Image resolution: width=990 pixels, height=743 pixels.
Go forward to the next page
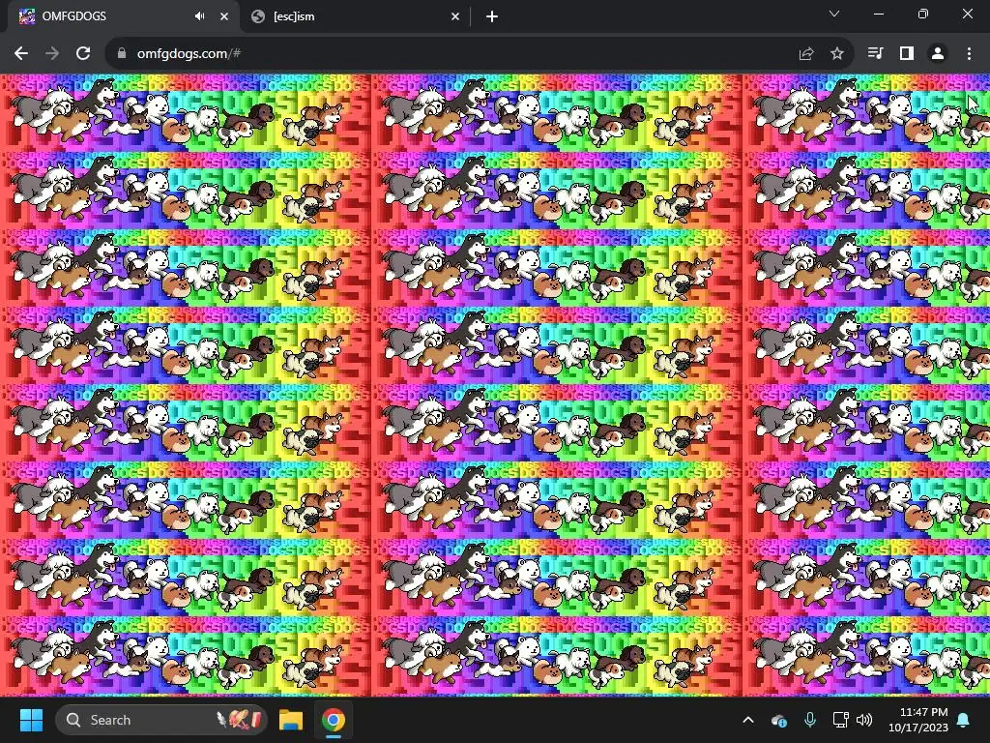point(52,54)
